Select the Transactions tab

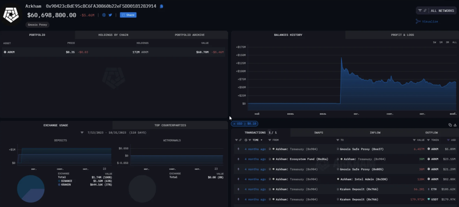260,133
